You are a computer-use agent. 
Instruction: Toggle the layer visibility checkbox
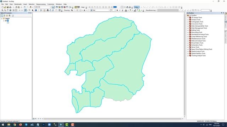pyautogui.click(x=6, y=20)
